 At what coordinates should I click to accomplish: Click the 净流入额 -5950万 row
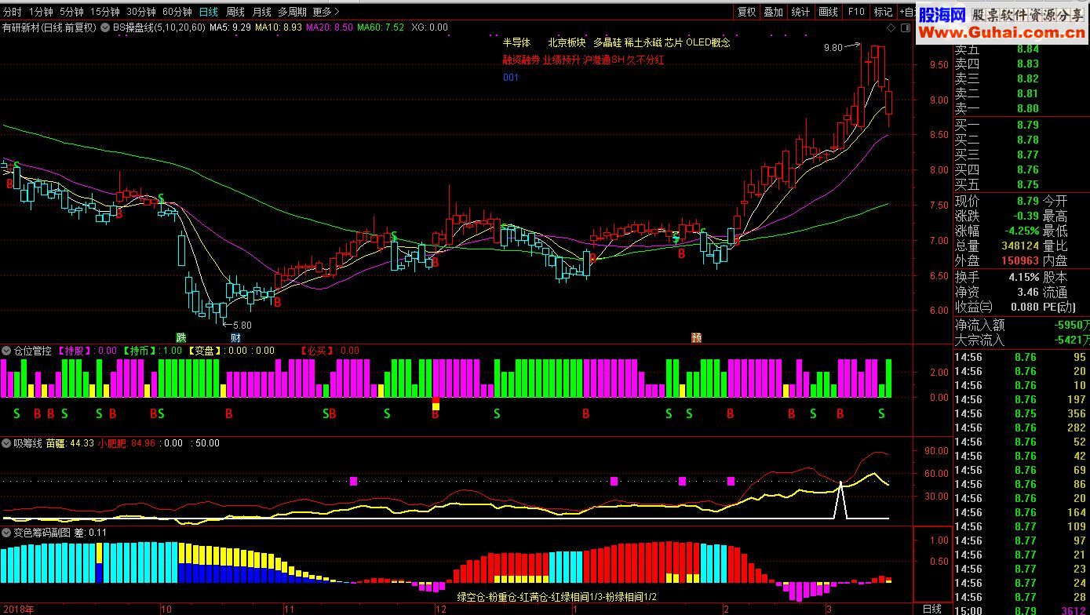(1021, 325)
